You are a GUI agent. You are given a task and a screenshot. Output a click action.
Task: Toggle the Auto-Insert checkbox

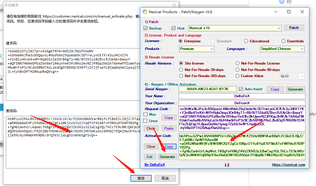(241, 89)
